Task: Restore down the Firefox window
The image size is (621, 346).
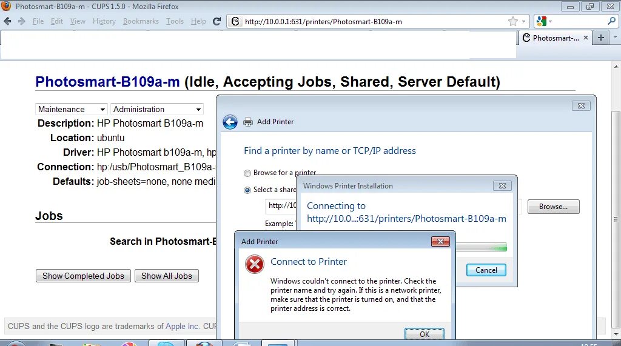Action: pos(590,6)
